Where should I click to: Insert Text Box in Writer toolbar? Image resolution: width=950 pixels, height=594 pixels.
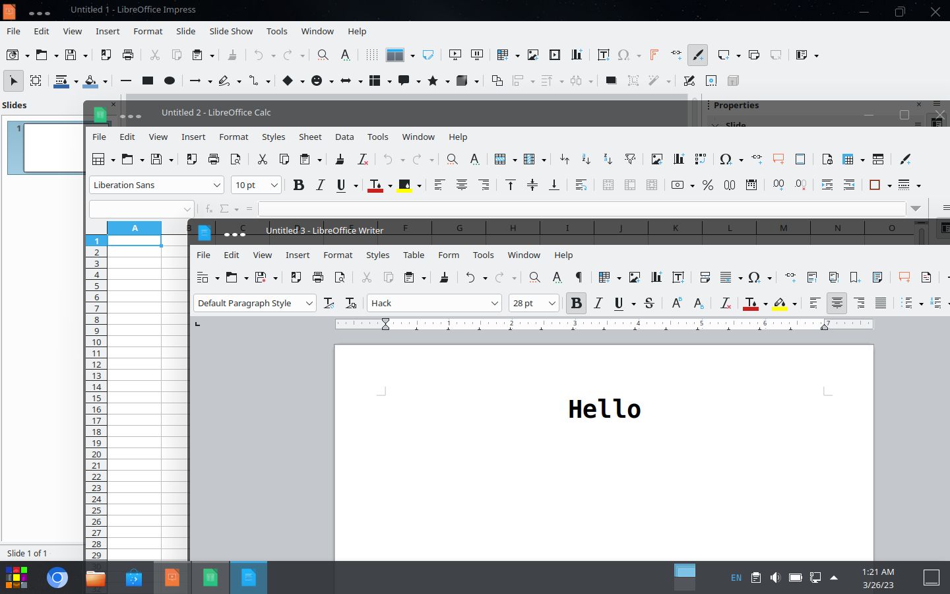point(678,277)
